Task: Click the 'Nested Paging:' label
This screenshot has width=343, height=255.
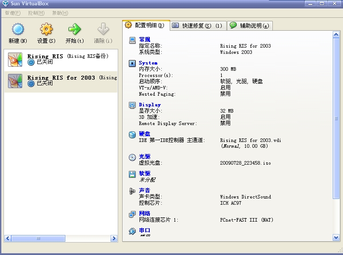Action: 157,94
